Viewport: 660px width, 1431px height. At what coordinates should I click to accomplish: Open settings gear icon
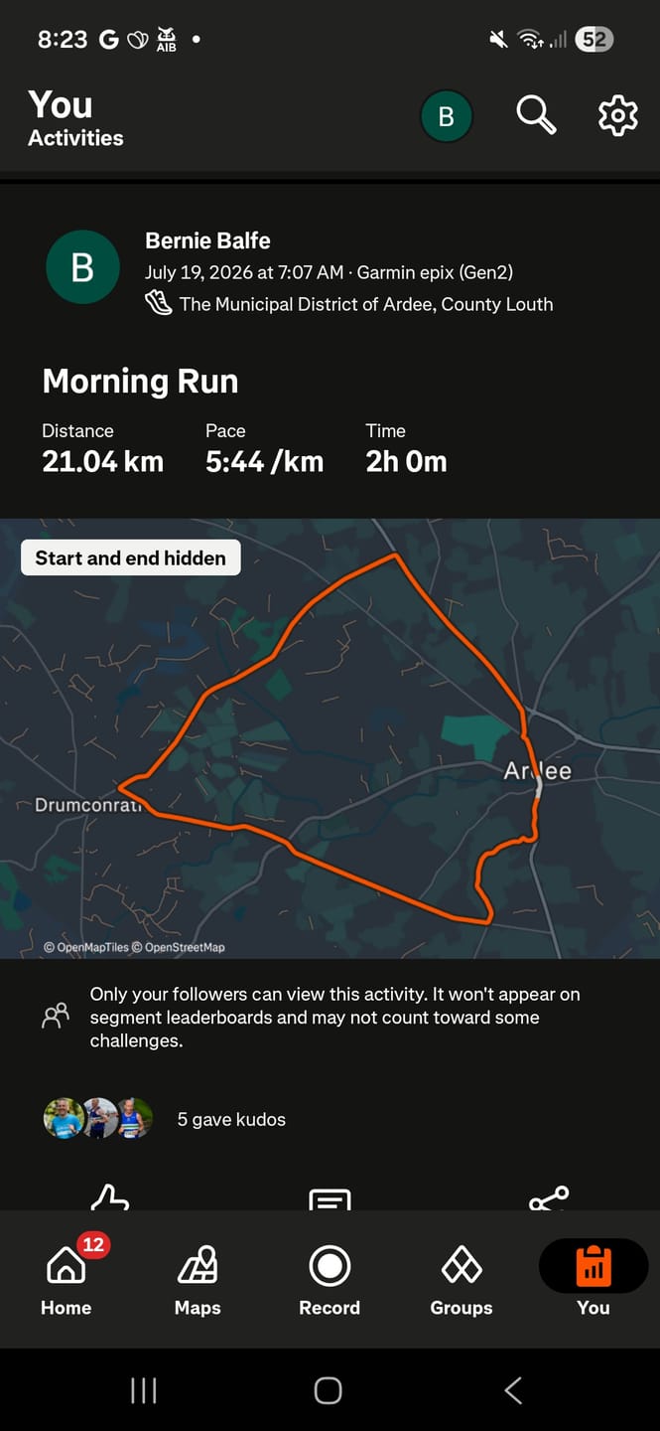tap(617, 116)
